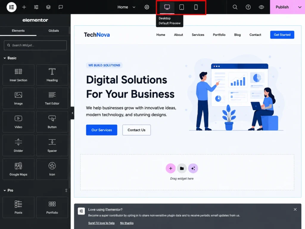Click the Pro category options icon
This screenshot has width=305, height=229.
[x=66, y=191]
